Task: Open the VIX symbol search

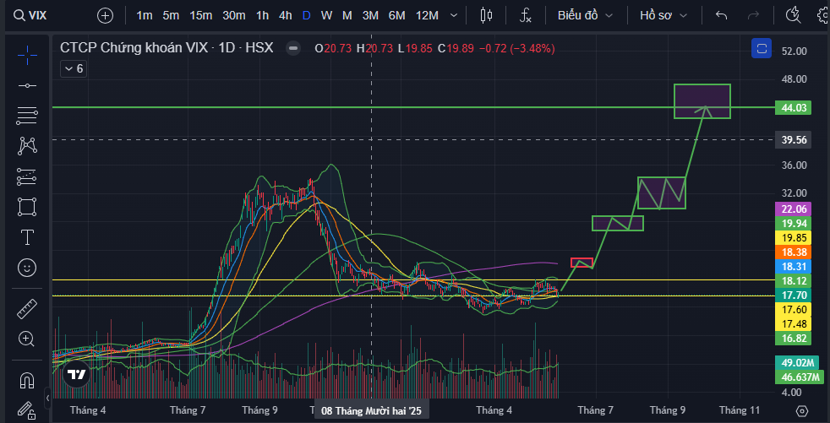Action: 30,15
